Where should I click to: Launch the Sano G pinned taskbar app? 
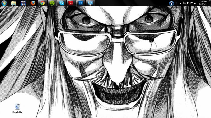pyautogui.click(x=23, y=3)
